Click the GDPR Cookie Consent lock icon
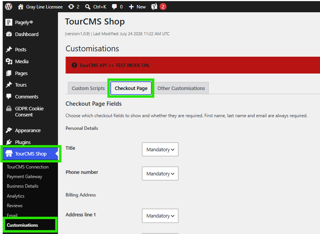The height and width of the screenshot is (234, 320). coord(9,108)
